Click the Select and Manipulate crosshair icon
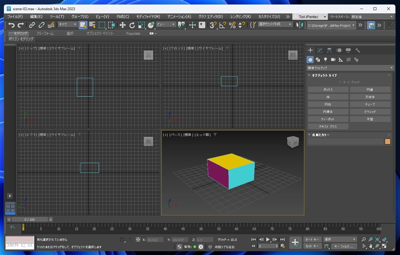 coord(192,25)
